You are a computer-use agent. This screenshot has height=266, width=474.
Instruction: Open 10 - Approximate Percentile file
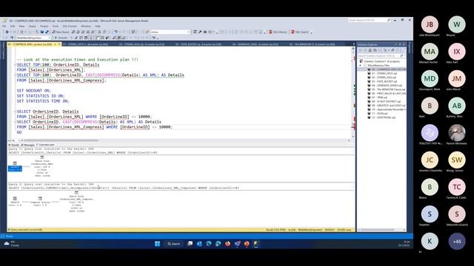pyautogui.click(x=387, y=109)
